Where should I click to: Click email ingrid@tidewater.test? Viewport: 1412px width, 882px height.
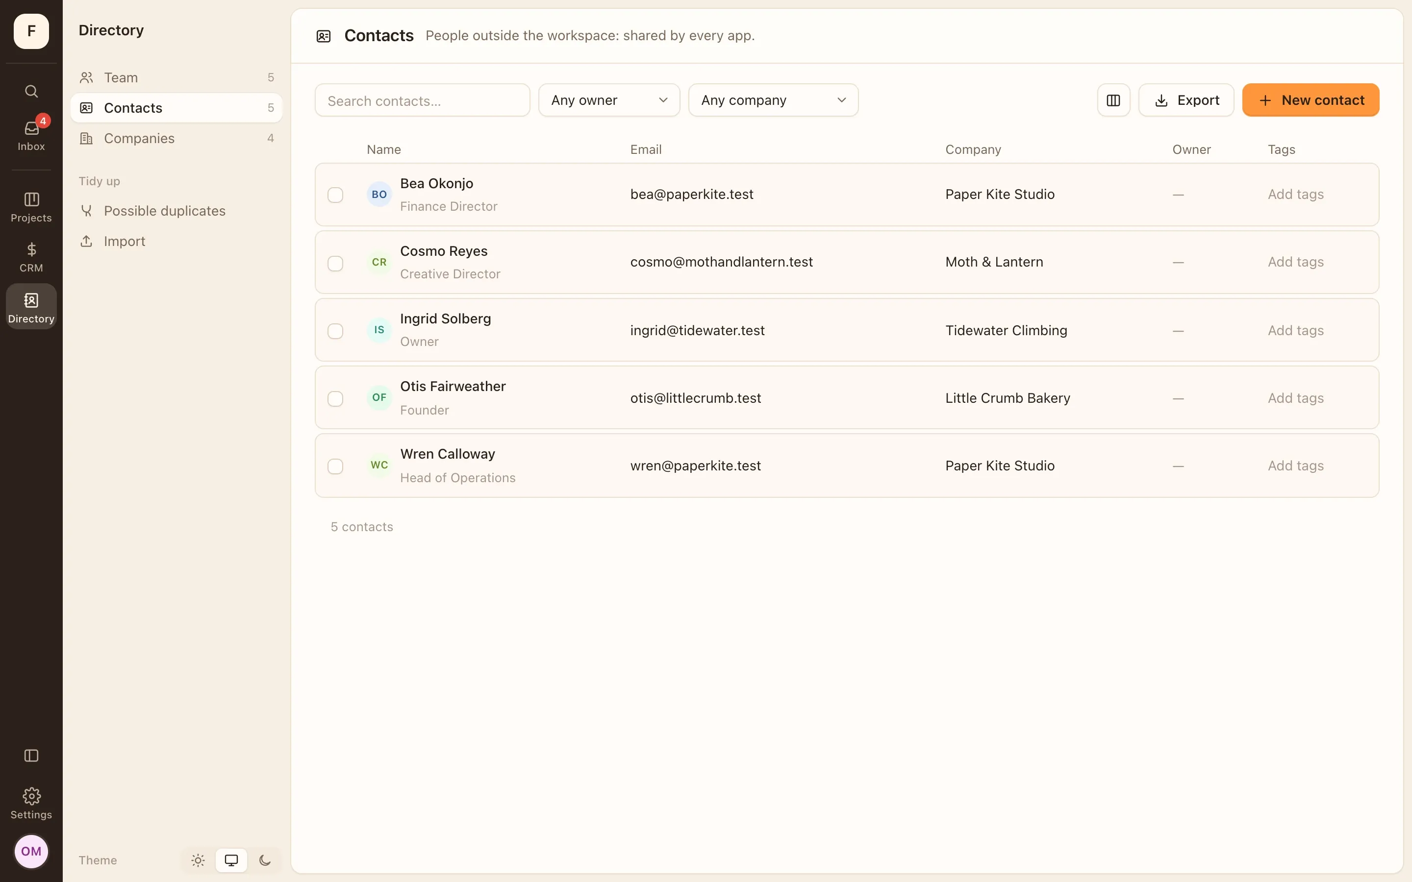tap(697, 330)
